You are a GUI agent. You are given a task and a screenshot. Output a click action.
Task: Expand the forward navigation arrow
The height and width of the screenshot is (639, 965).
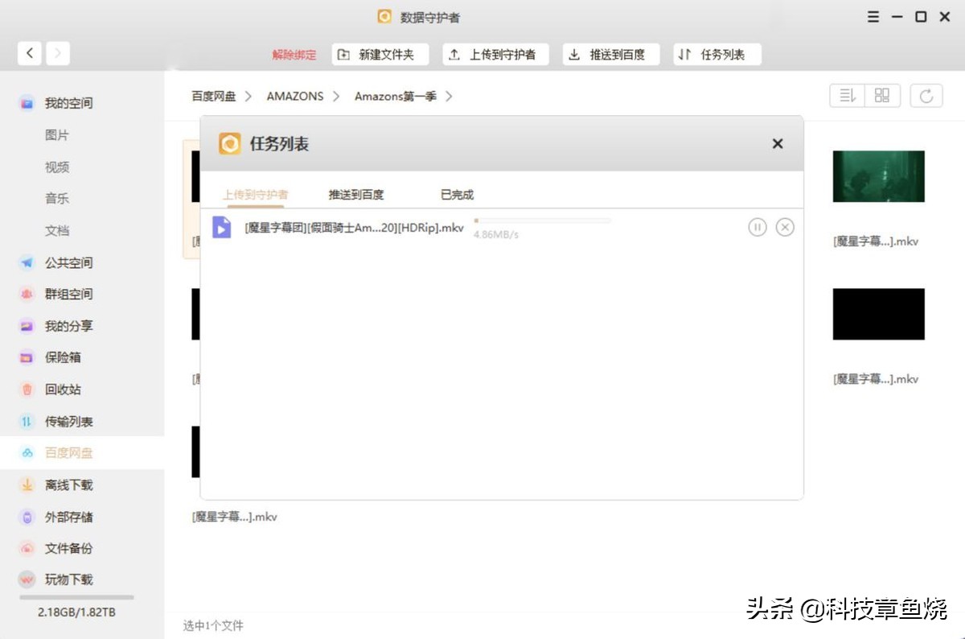(57, 52)
